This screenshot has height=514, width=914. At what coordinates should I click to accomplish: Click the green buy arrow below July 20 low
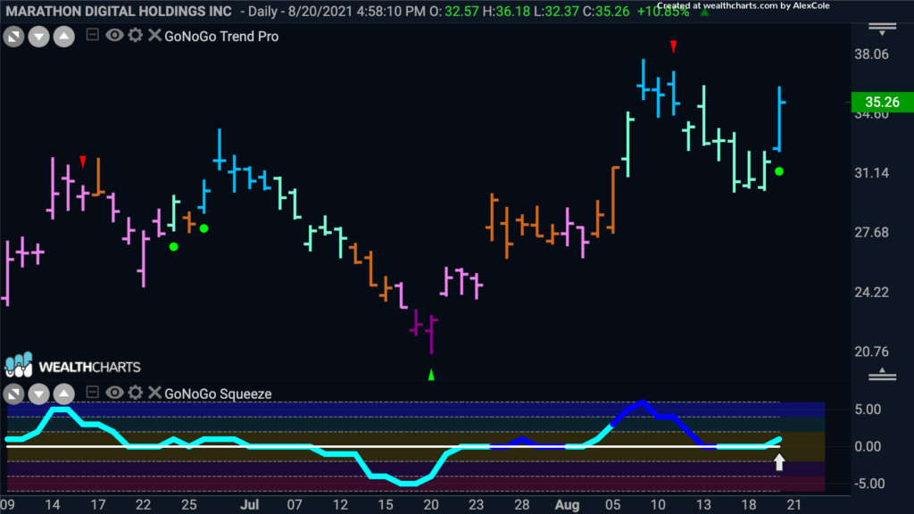(431, 375)
